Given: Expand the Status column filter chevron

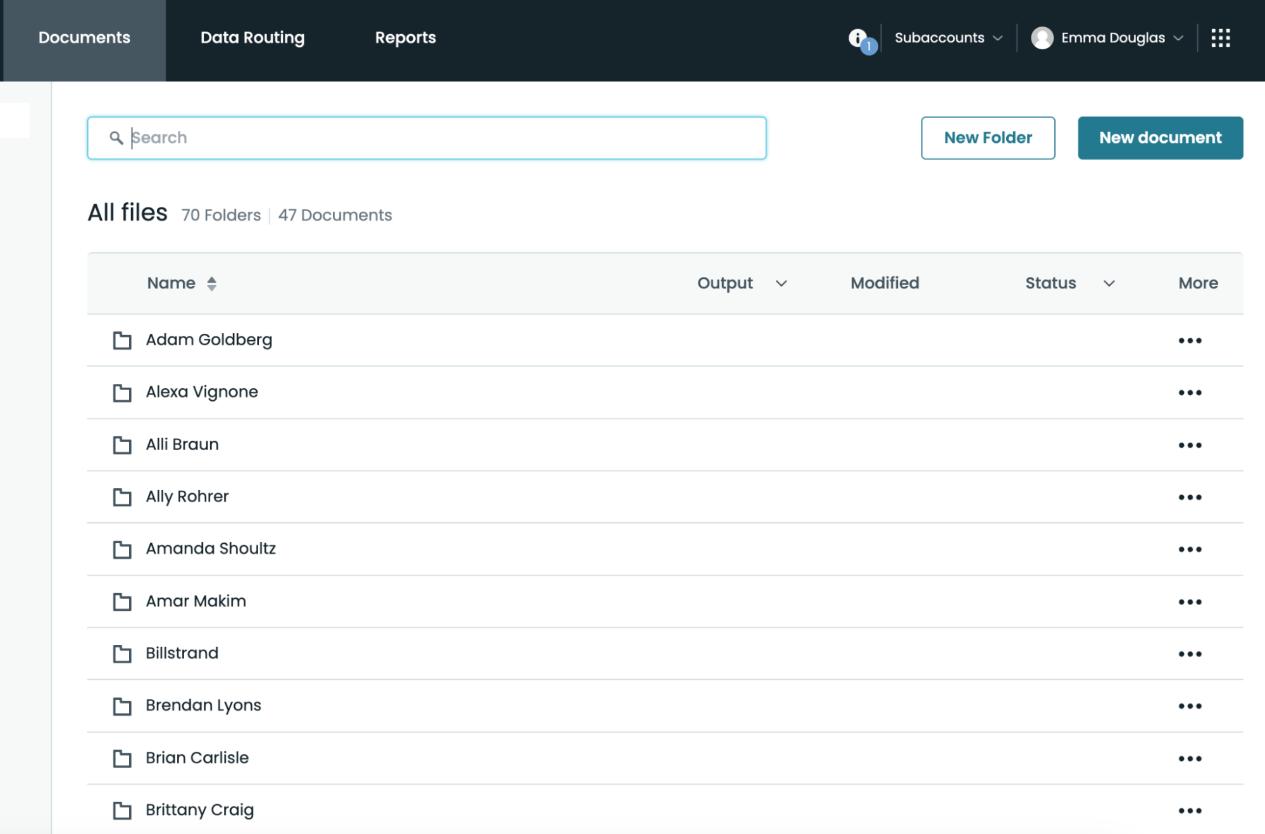Looking at the screenshot, I should coord(1109,283).
